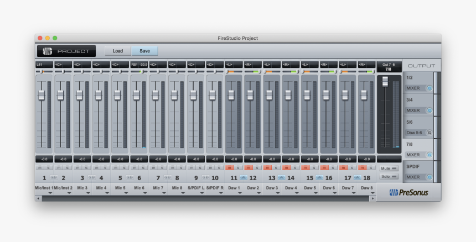Screen dimensions: 476x242
Task: Click the channel 11 pan slider
Action: pos(234,71)
